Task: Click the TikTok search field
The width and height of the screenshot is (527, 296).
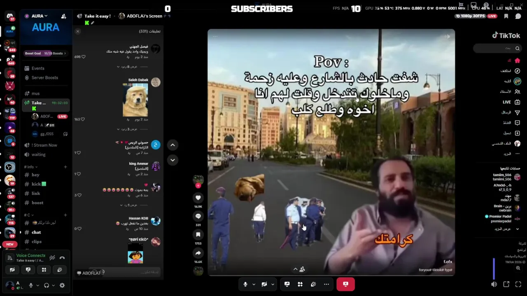Action: pyautogui.click(x=497, y=49)
